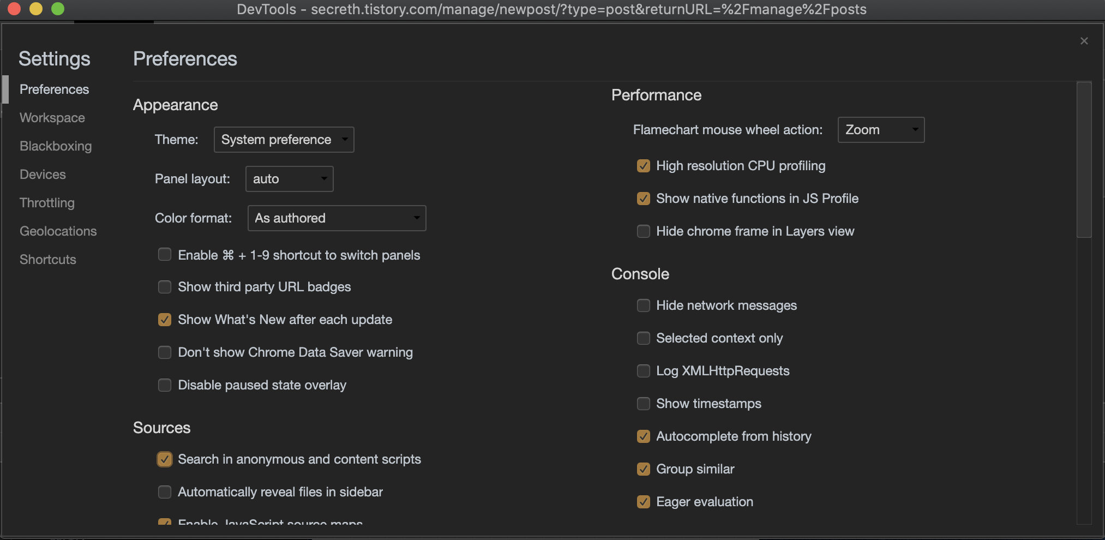
Task: Enable Hide network messages checkbox
Action: point(644,305)
